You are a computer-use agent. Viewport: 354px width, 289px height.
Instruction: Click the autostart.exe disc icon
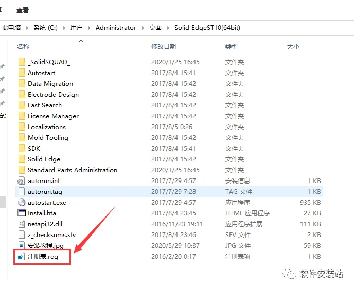[22, 203]
